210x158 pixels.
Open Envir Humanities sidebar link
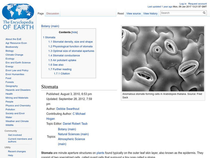(x=15, y=74)
